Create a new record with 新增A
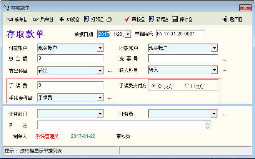The width and height of the screenshot is (255, 159). 158,19
